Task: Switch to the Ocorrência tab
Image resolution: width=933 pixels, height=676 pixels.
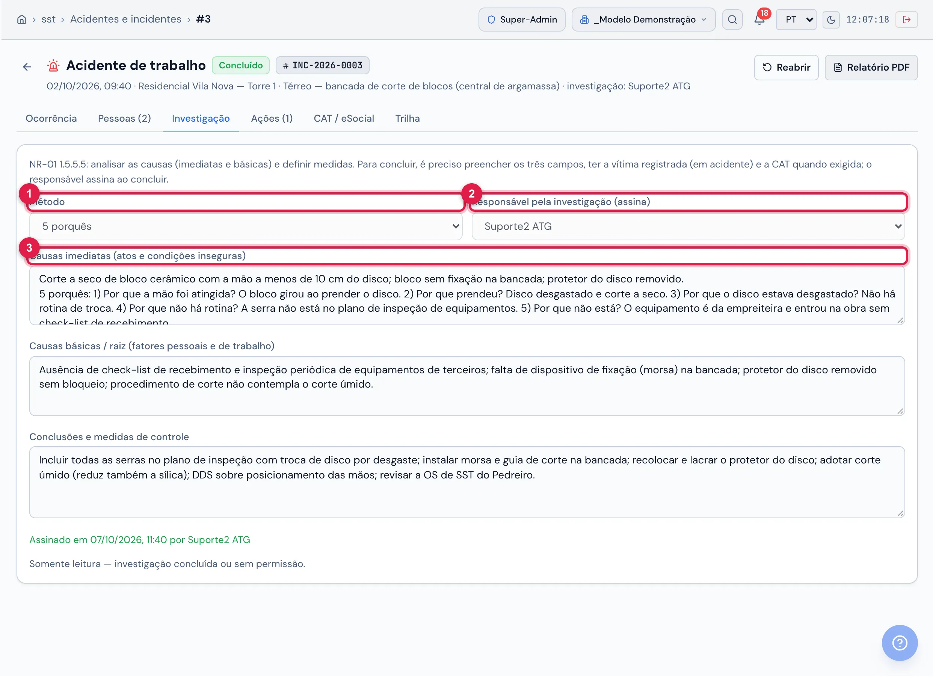Action: (51, 119)
